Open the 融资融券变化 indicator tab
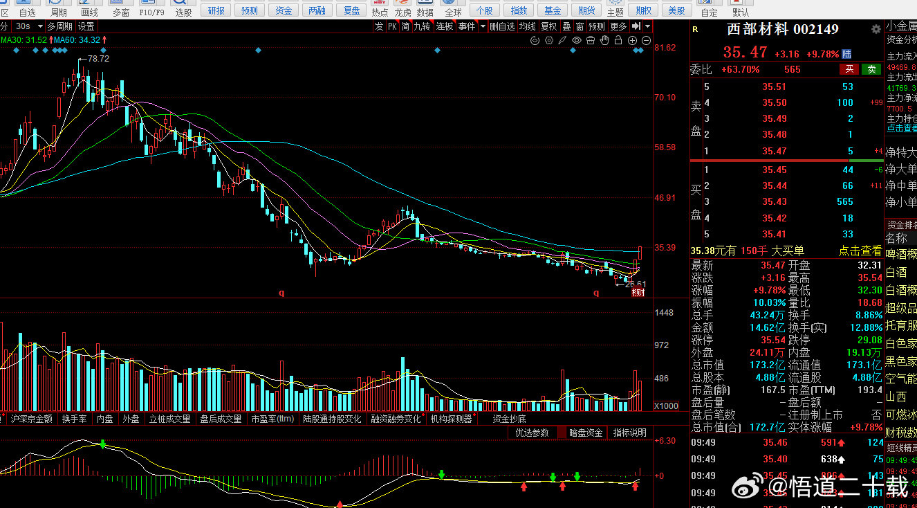 click(x=396, y=419)
